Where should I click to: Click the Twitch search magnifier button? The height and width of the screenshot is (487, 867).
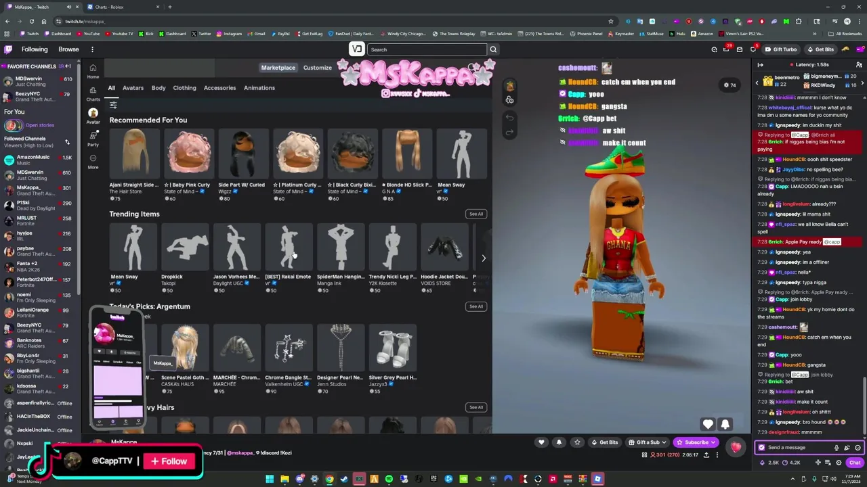coord(493,49)
